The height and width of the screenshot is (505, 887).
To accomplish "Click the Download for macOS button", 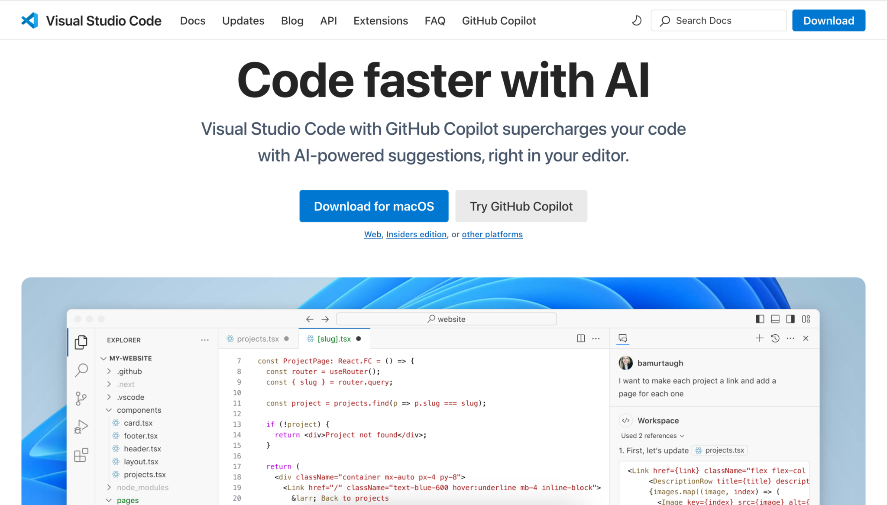I will 373,206.
